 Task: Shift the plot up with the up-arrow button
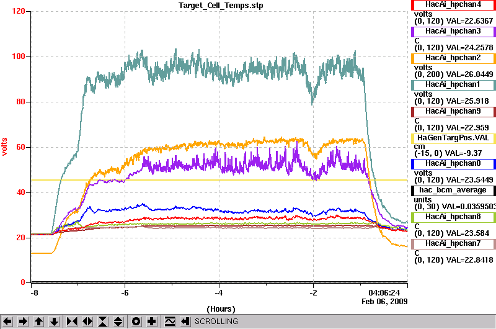coord(38,322)
